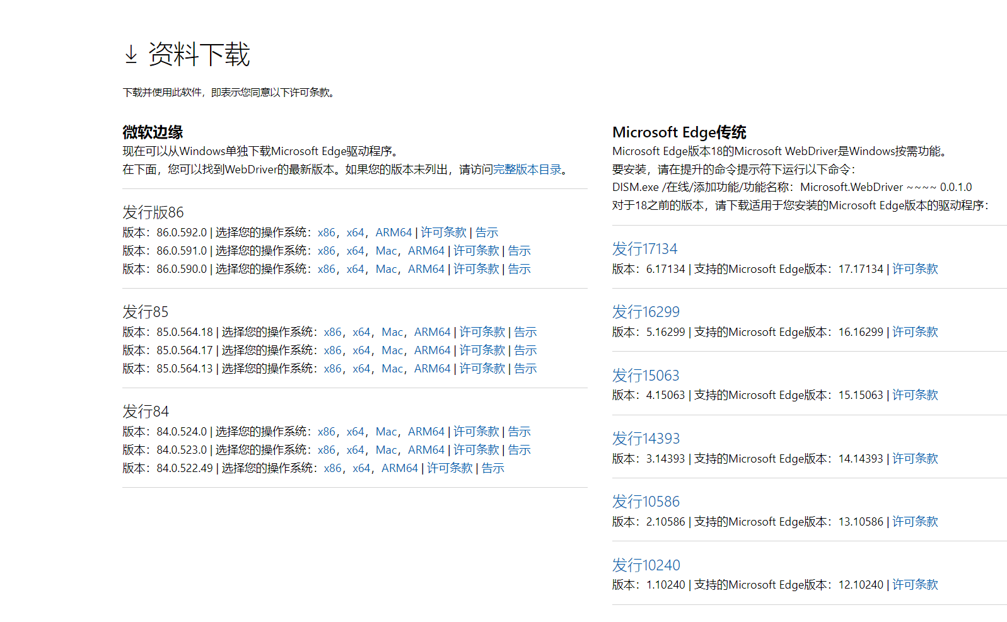This screenshot has width=1007, height=622.
Task: Download ARM64 driver for version 86.0.591.0
Action: 426,251
